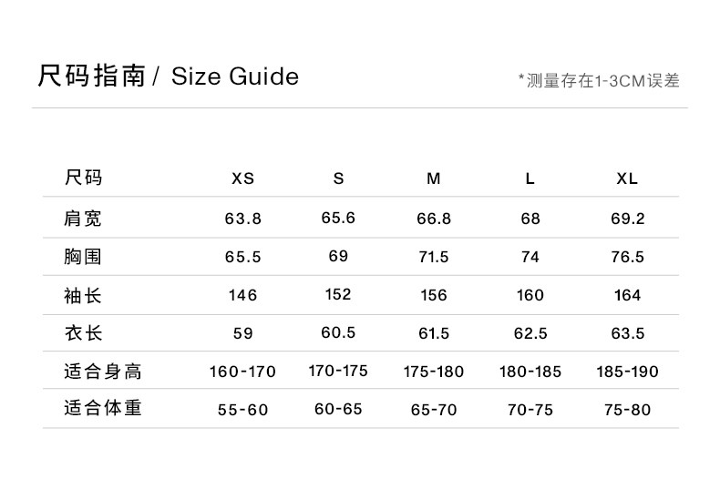Click the 尺码 header cell
The width and height of the screenshot is (720, 479).
83,178
